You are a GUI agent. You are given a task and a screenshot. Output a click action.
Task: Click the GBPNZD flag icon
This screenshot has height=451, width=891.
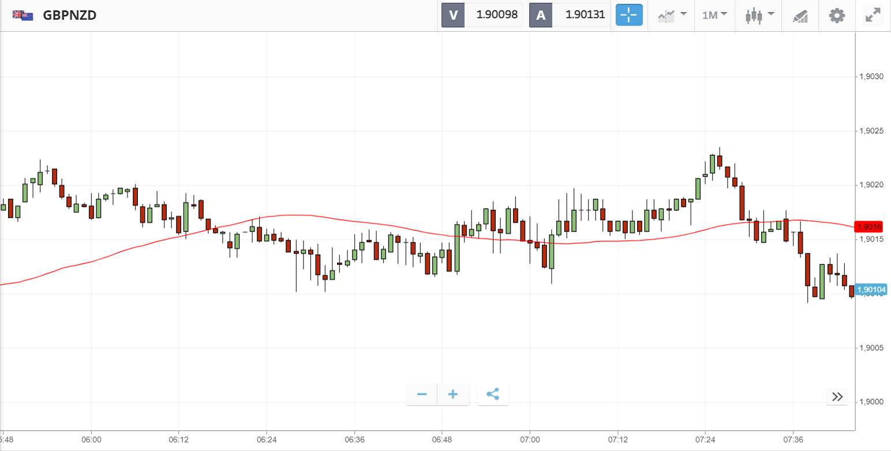[23, 16]
